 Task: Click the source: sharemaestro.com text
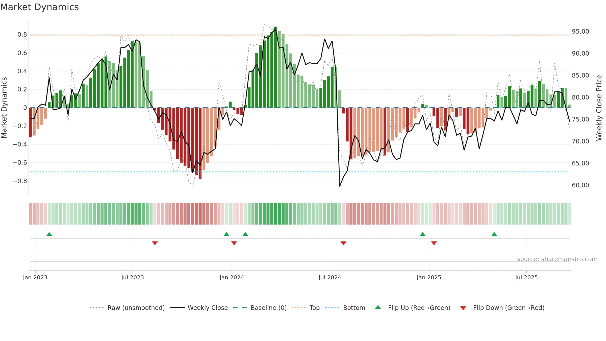(557, 259)
